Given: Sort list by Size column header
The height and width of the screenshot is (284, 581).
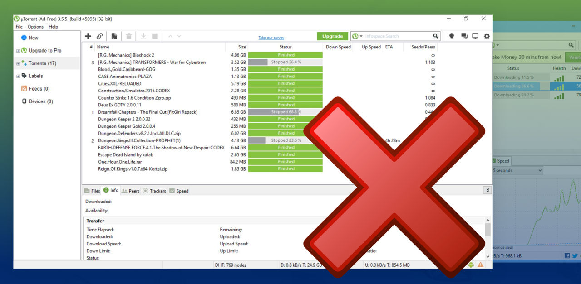Looking at the screenshot, I should 242,47.
